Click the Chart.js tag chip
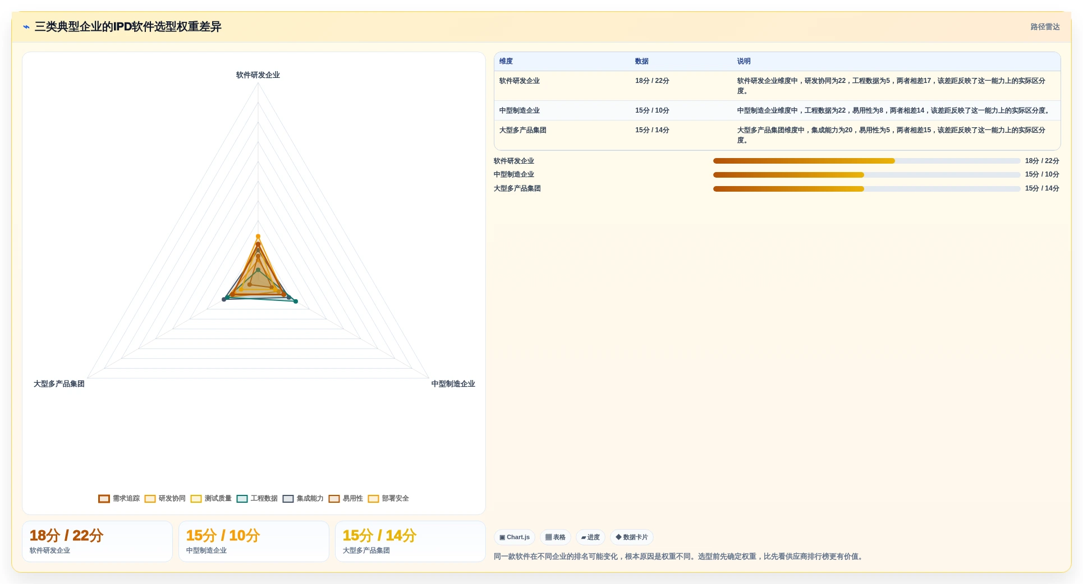The width and height of the screenshot is (1083, 584). click(x=515, y=537)
